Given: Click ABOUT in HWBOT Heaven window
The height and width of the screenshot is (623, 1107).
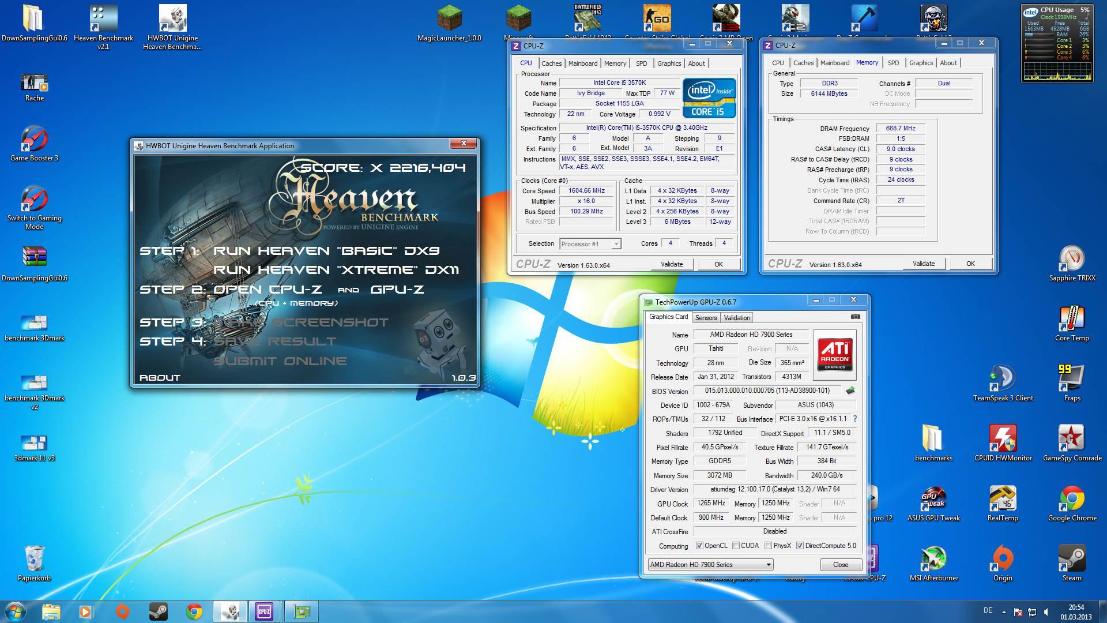Looking at the screenshot, I should pyautogui.click(x=160, y=378).
